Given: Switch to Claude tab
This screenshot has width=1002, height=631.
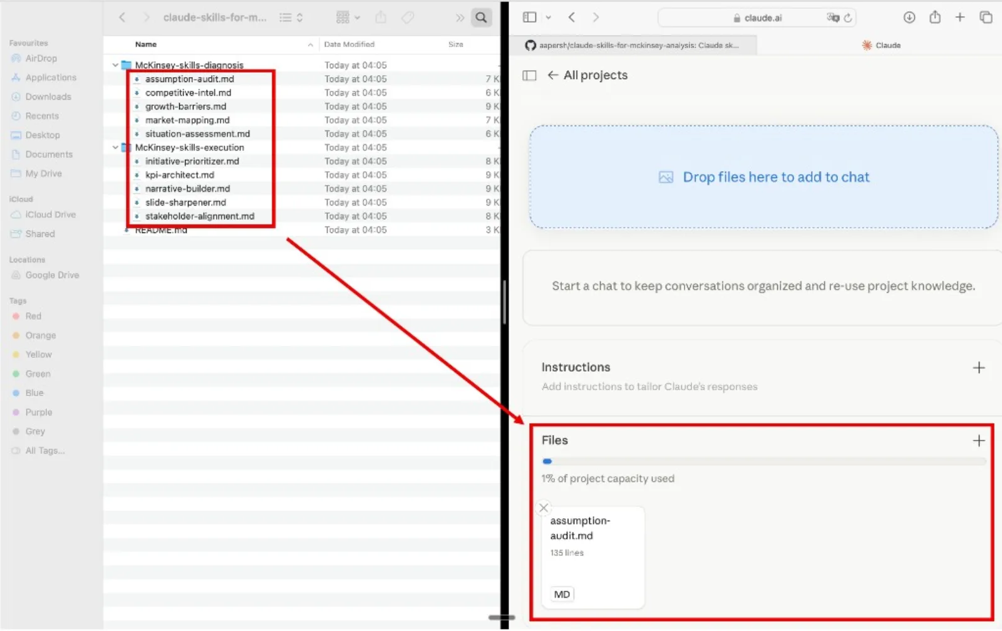Looking at the screenshot, I should [x=881, y=45].
